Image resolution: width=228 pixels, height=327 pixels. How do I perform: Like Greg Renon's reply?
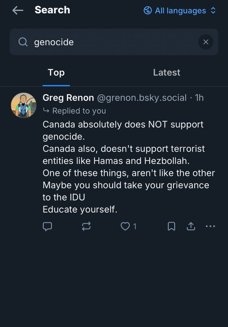point(125,226)
